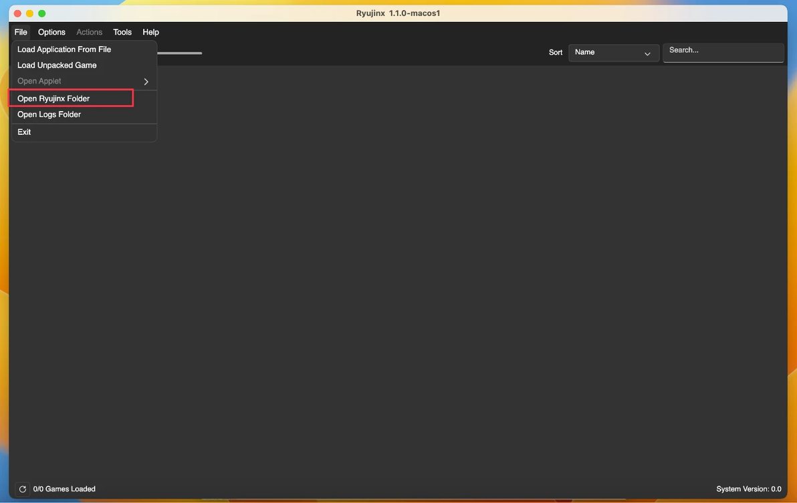This screenshot has width=797, height=503.
Task: Open the Help menu
Action: tap(150, 32)
